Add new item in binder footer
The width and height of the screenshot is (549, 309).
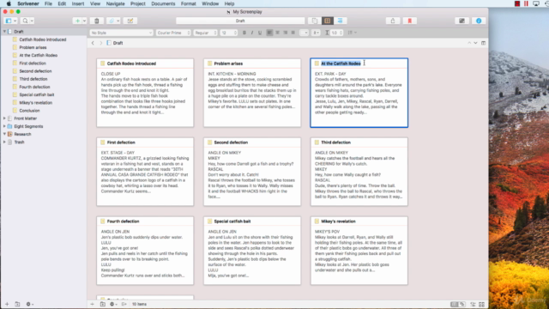pyautogui.click(x=7, y=304)
